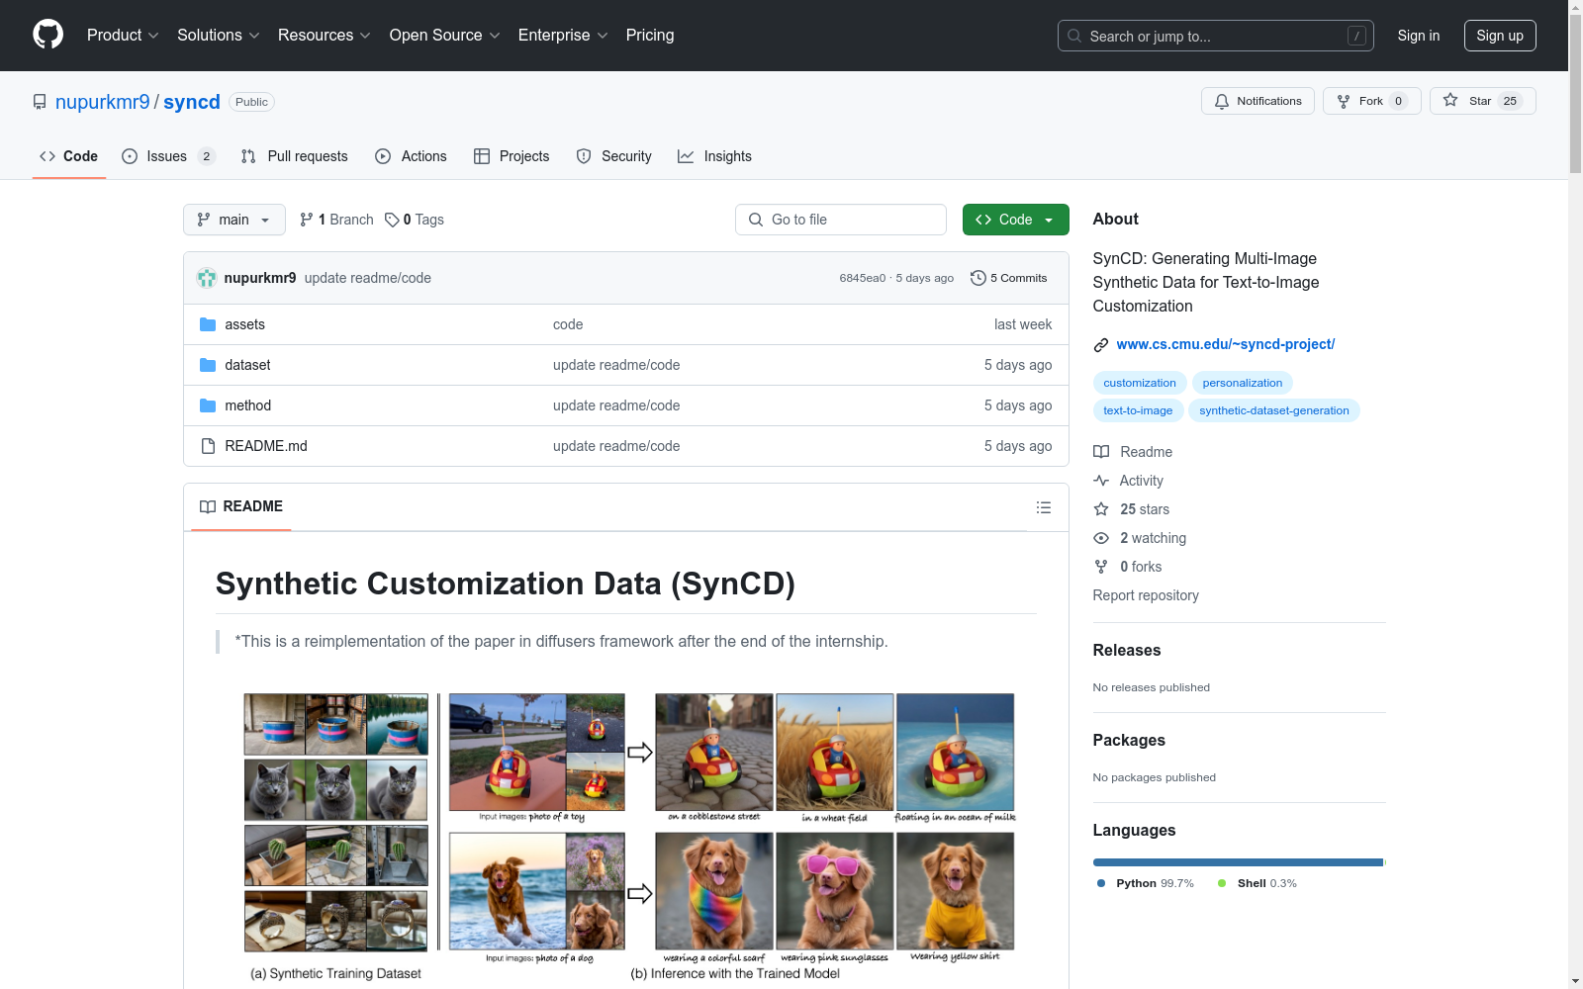Click the GitHub logo icon

[47, 35]
